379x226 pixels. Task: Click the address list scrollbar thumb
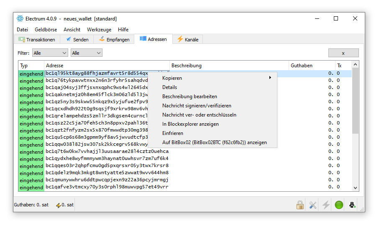tap(355, 100)
